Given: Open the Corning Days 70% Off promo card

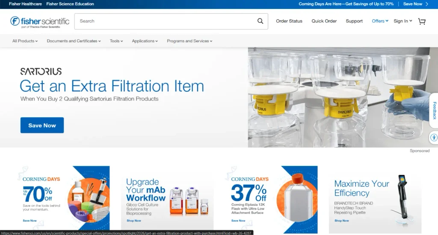Looking at the screenshot, I should click(63, 200).
